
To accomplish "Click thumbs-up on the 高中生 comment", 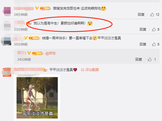I will click(x=154, y=29).
